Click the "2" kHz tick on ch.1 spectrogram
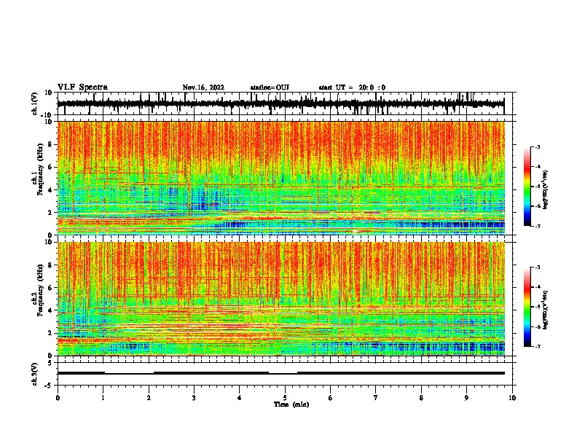The width and height of the screenshot is (577, 446). click(x=50, y=213)
